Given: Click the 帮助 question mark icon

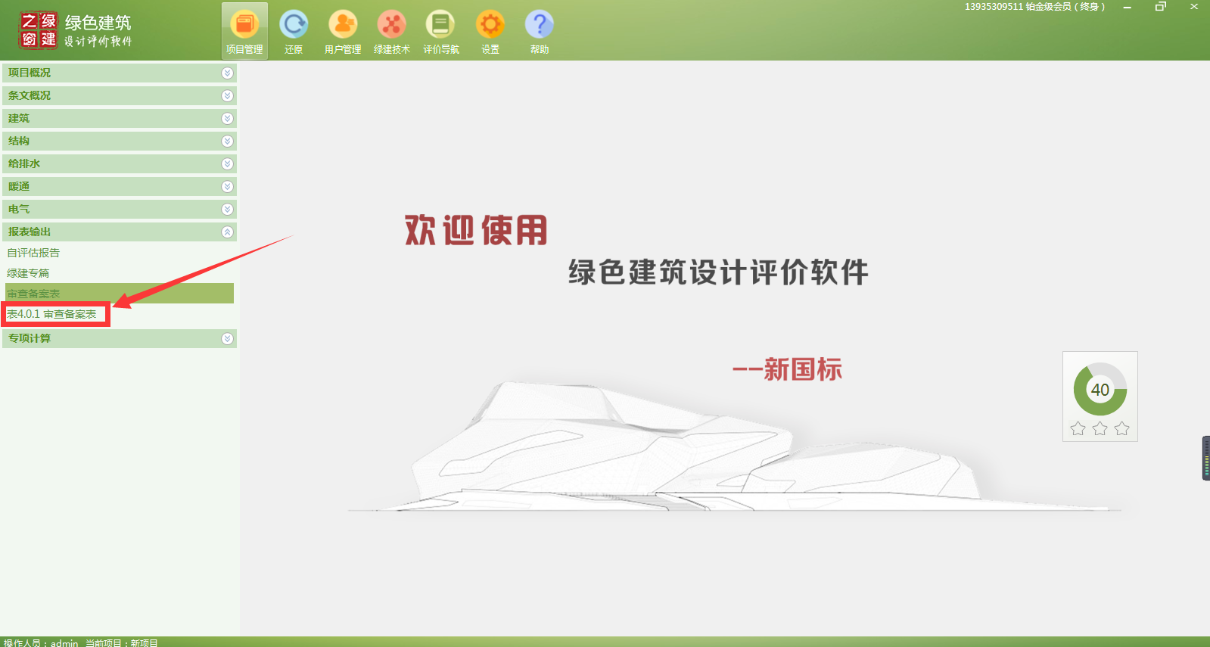Looking at the screenshot, I should 540,32.
